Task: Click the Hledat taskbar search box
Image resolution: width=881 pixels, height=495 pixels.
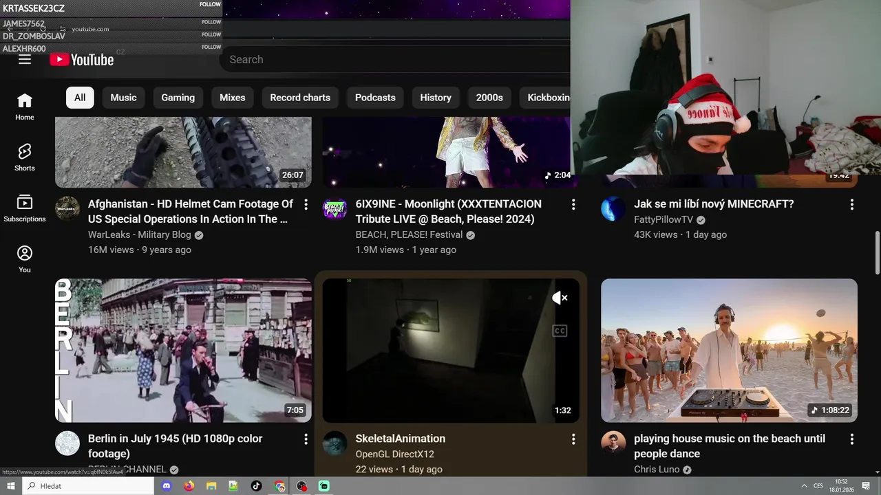Action: pos(88,486)
